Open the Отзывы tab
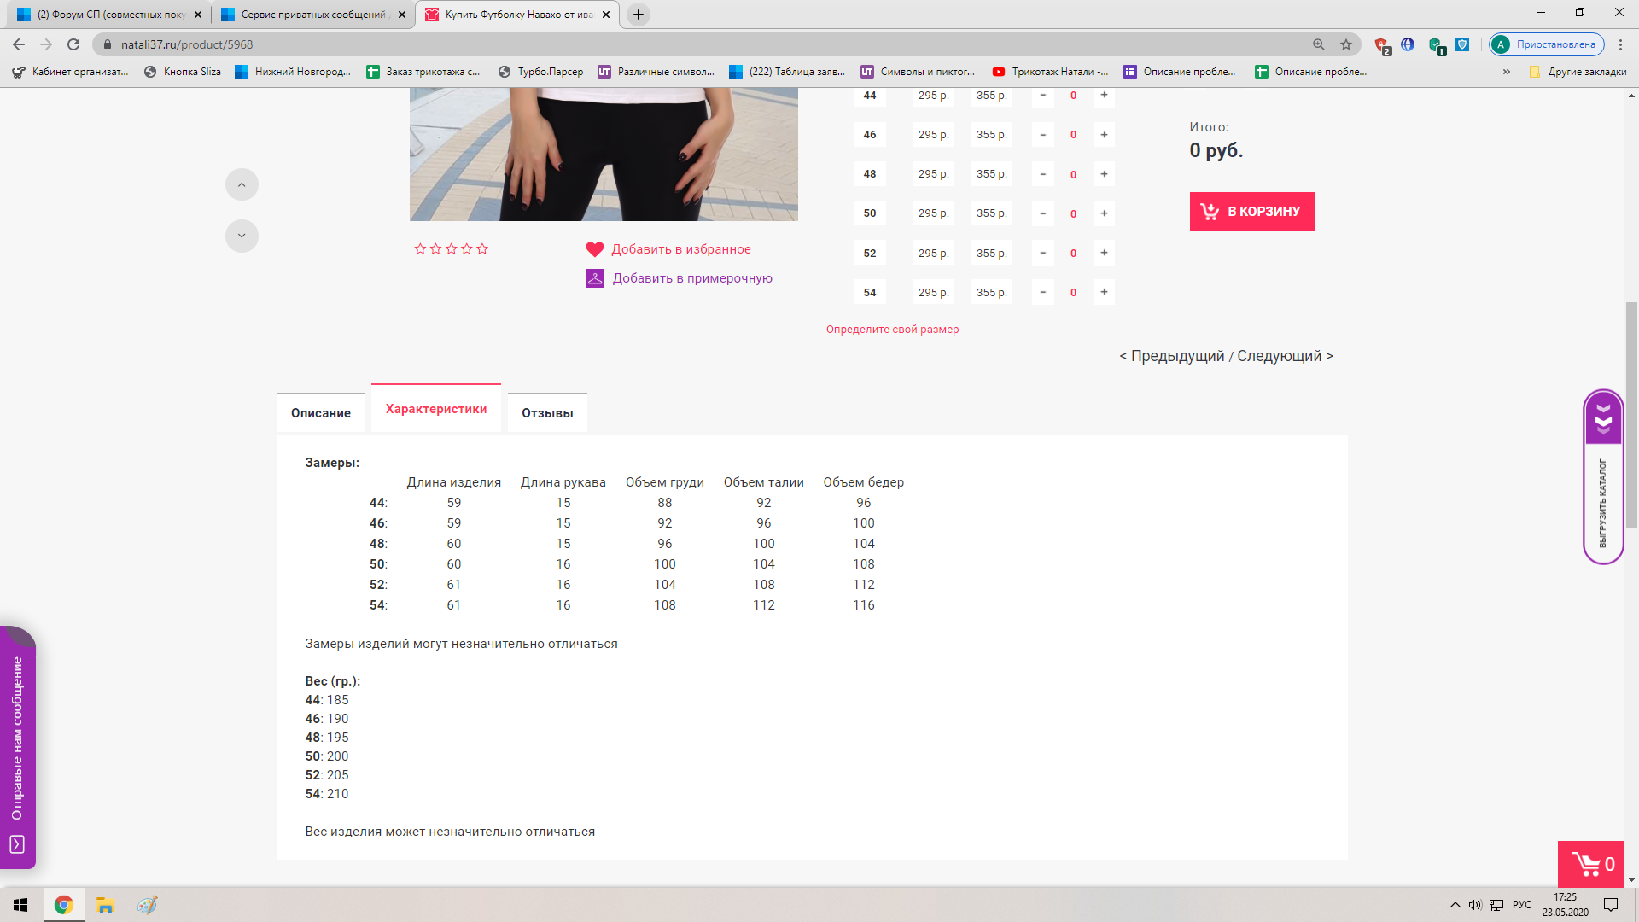 pos(547,413)
